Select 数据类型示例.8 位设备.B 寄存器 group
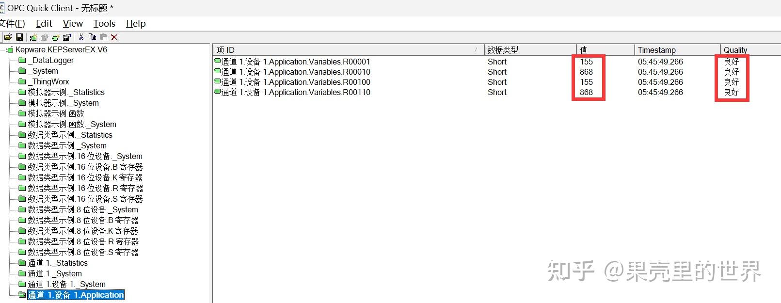 (83, 220)
